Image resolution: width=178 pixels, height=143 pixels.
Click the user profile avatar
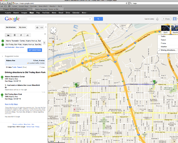click(175, 19)
